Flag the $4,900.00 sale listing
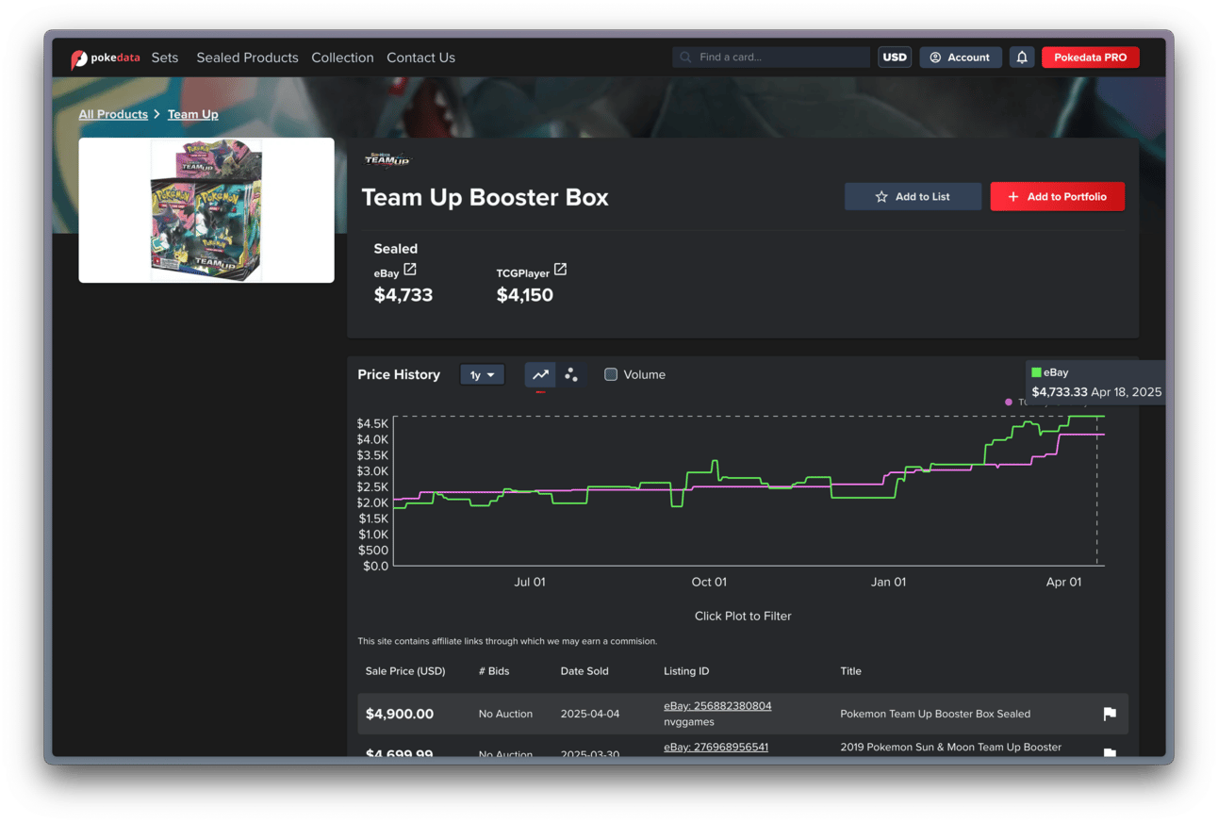Image resolution: width=1218 pixels, height=823 pixels. tap(1110, 714)
